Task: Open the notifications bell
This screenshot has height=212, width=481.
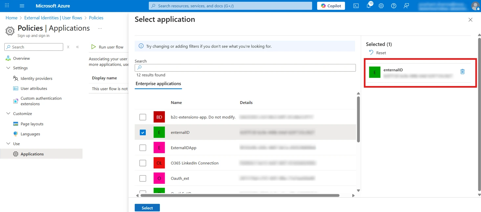Action: [x=368, y=6]
